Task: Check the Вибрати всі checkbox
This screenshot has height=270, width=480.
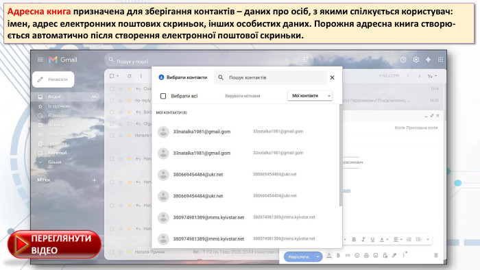Action: tap(163, 96)
